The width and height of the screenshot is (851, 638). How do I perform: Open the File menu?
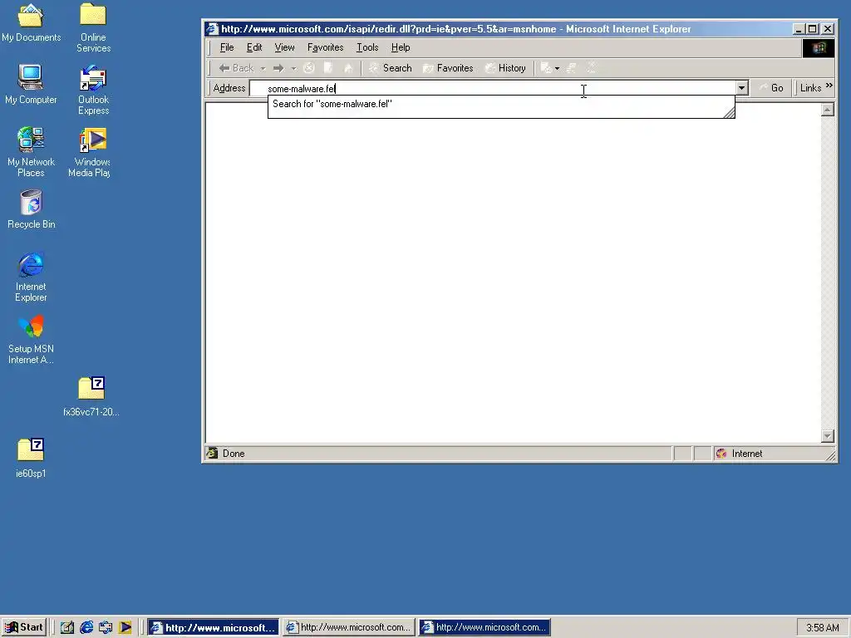pyautogui.click(x=227, y=47)
